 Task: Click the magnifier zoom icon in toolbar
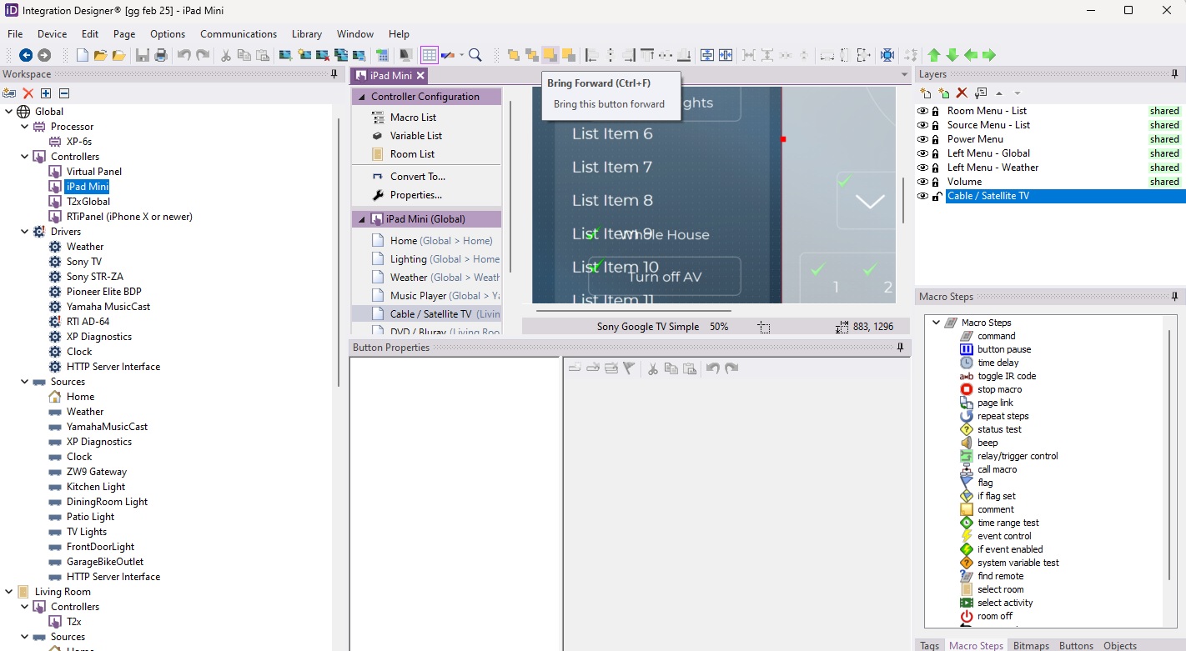[x=475, y=55]
